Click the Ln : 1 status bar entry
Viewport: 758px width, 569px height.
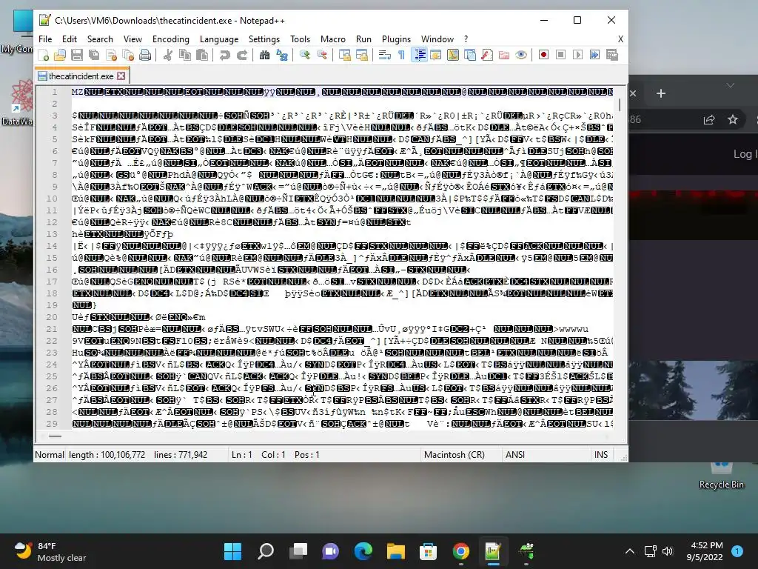point(242,455)
